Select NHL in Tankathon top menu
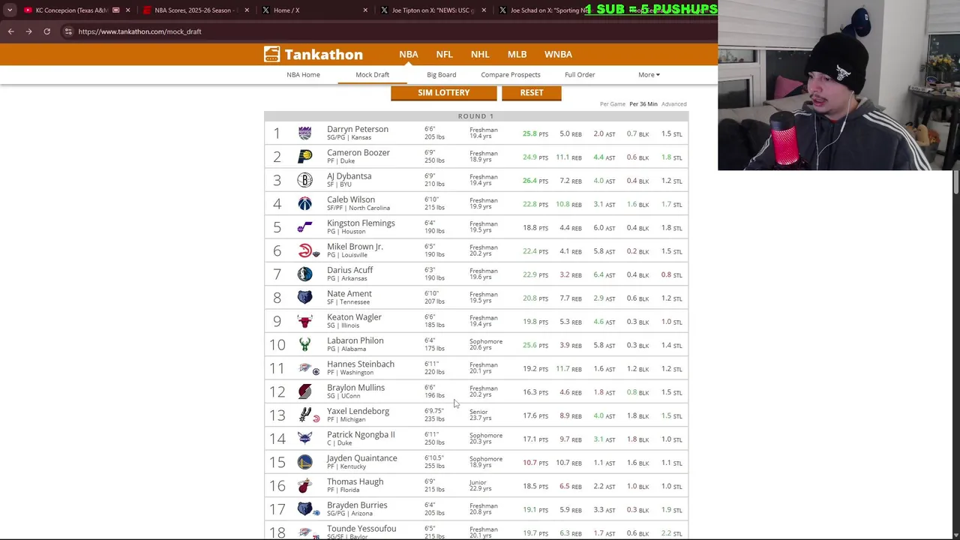The height and width of the screenshot is (540, 960). (480, 54)
